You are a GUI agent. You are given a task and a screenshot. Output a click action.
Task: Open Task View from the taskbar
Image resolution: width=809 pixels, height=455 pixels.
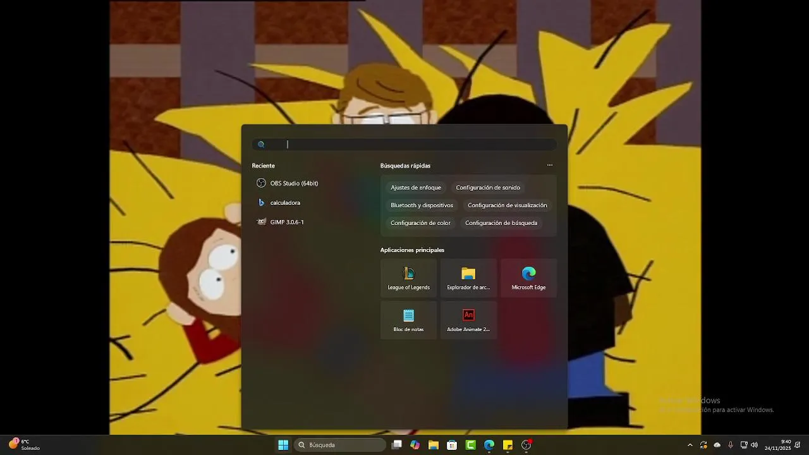(397, 445)
